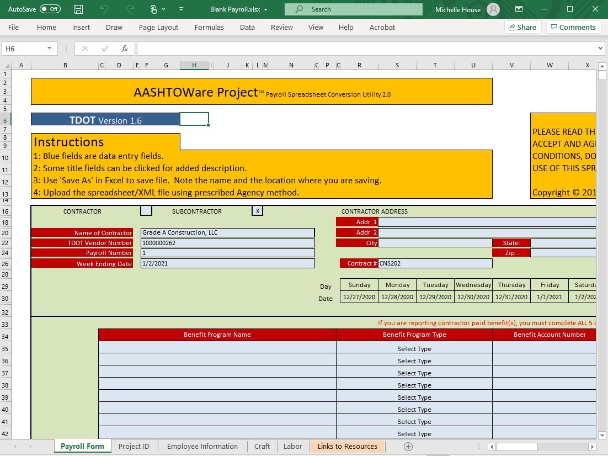Click the Touch/Mouse mode icon
Viewport: 608px width, 456px height.
coord(153,9)
